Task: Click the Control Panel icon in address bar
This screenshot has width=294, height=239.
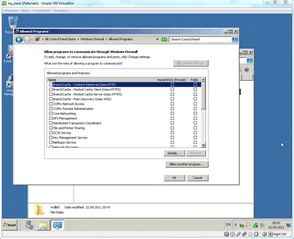Action: [38, 39]
